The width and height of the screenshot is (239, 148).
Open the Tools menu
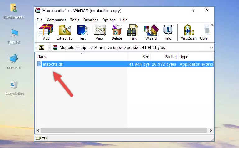[x=75, y=20]
